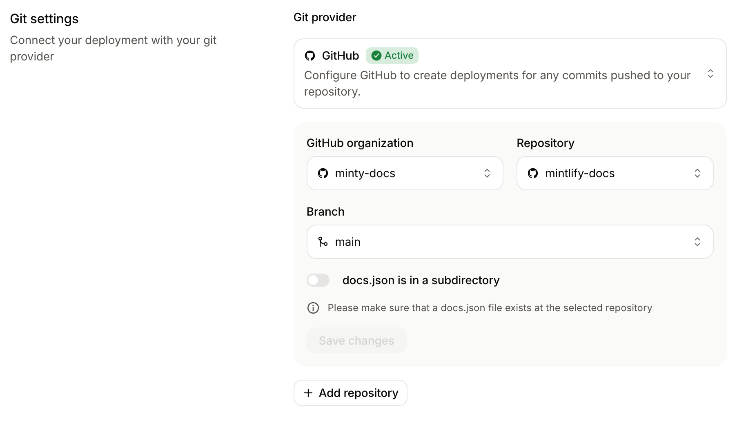Screen dimensions: 746x421
Task: Open the Branch dropdown showing main
Action: pyautogui.click(x=510, y=242)
